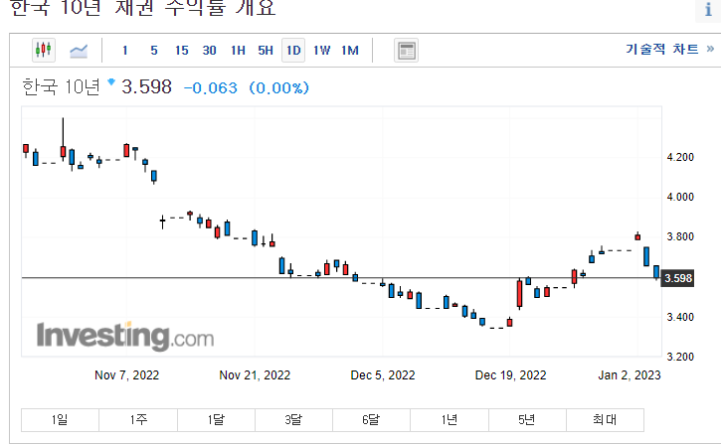This screenshot has height=444, width=721.
Task: Select the 1M interval
Action: (x=350, y=50)
